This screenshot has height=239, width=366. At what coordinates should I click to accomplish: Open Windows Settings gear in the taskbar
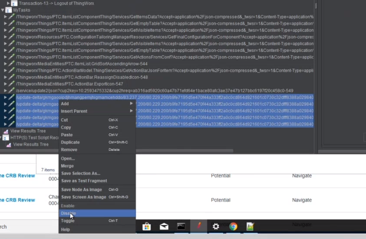point(216,226)
